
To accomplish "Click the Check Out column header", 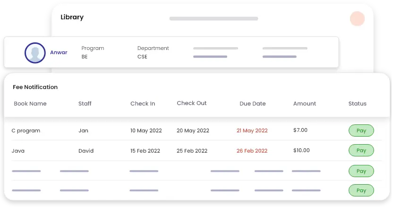I will click(192, 103).
